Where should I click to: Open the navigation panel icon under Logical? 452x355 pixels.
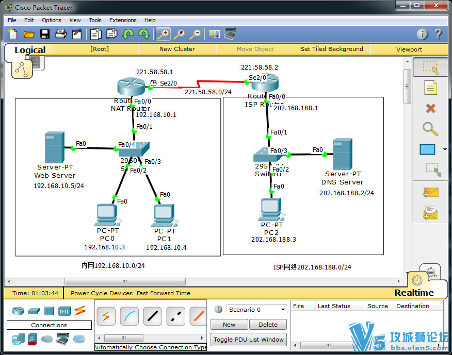(x=22, y=69)
